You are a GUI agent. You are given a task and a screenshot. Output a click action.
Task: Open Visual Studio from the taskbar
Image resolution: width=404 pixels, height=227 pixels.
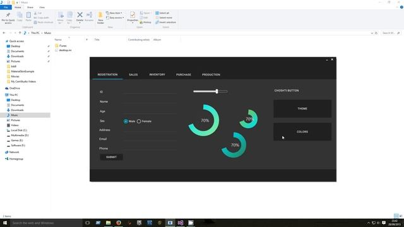181,223
